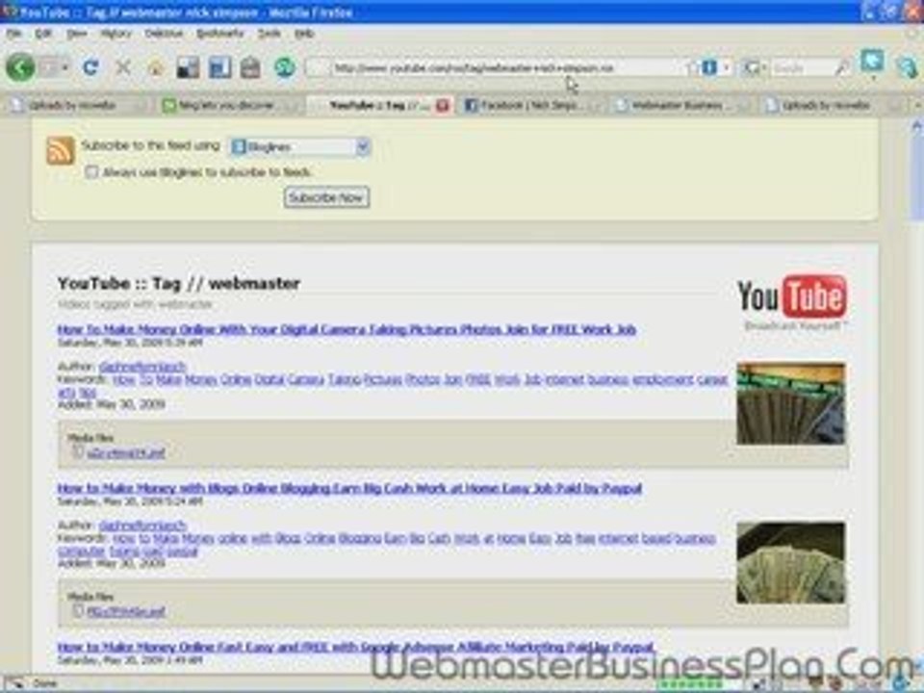The height and width of the screenshot is (693, 924).
Task: Open the address bar history dropdown
Action: pos(728,68)
